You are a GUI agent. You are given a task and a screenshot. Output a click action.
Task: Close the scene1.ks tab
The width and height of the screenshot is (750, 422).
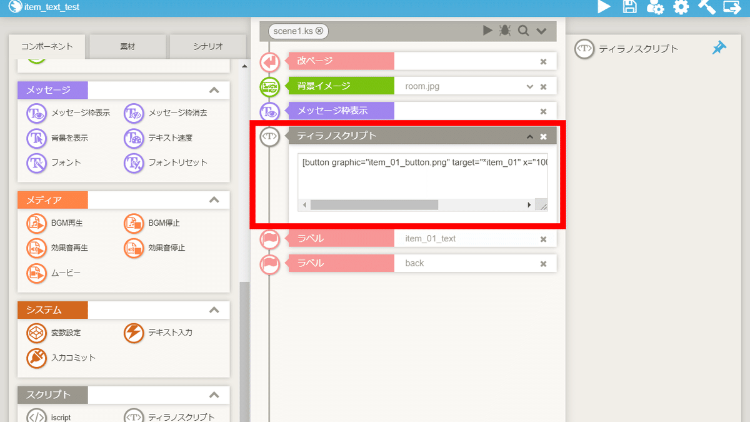pos(319,31)
